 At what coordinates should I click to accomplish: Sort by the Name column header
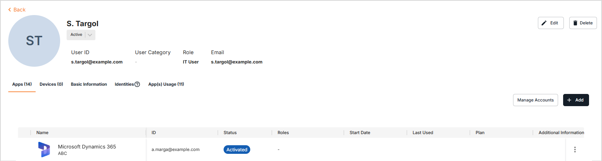tap(42, 133)
